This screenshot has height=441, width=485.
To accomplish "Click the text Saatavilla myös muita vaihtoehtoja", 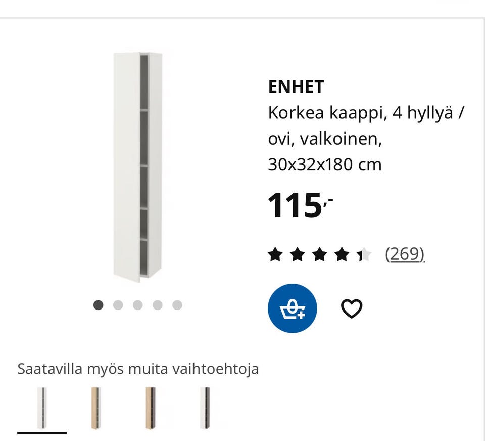I will coord(138,369).
